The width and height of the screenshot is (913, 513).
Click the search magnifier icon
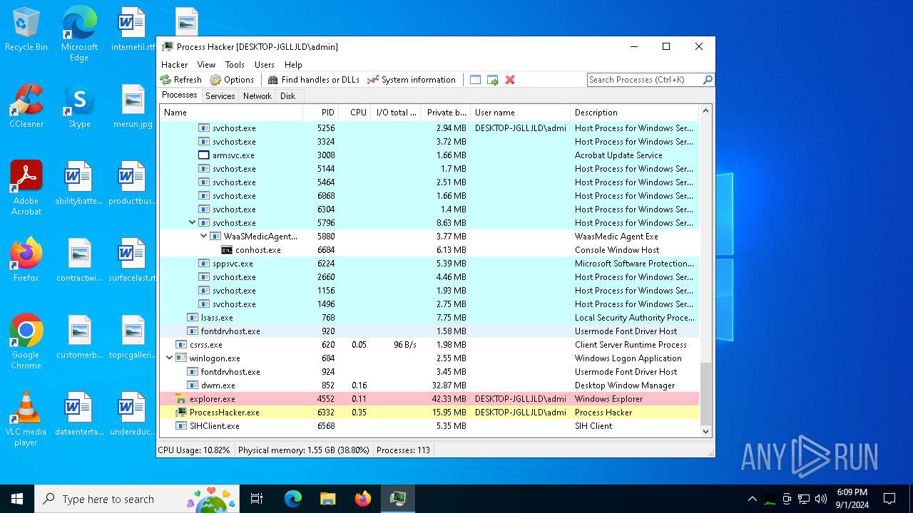[x=708, y=80]
